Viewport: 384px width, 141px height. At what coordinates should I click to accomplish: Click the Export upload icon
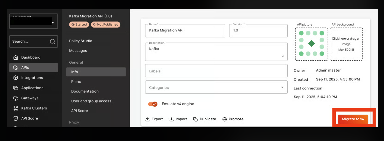pyautogui.click(x=148, y=119)
